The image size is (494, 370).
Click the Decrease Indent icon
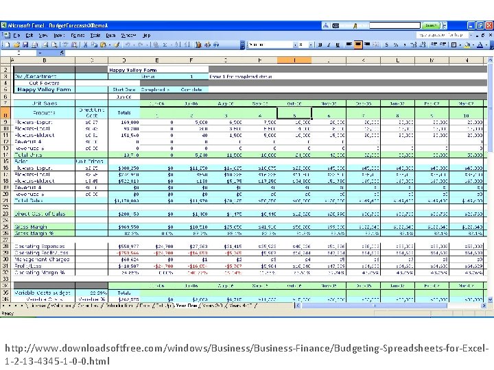pyautogui.click(x=434, y=45)
